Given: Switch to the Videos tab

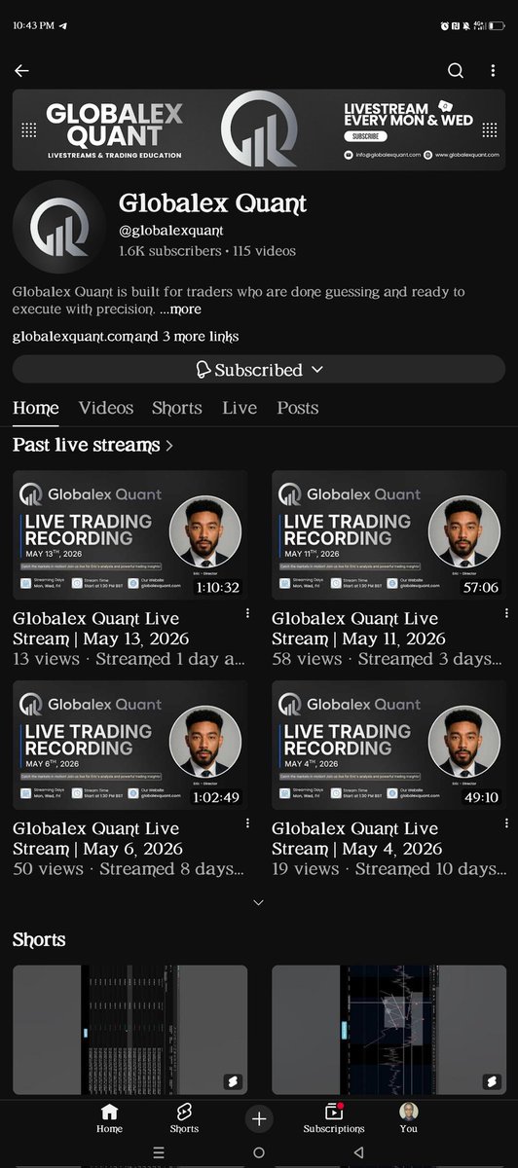Looking at the screenshot, I should tap(106, 408).
